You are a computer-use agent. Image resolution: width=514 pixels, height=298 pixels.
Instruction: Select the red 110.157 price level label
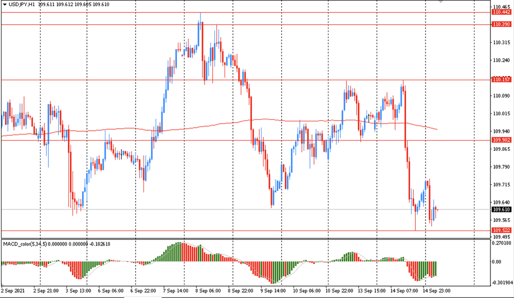pyautogui.click(x=501, y=80)
